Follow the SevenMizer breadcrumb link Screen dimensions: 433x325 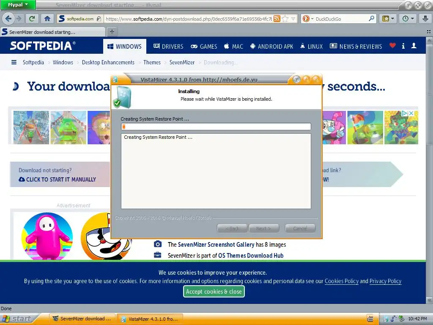coord(182,62)
